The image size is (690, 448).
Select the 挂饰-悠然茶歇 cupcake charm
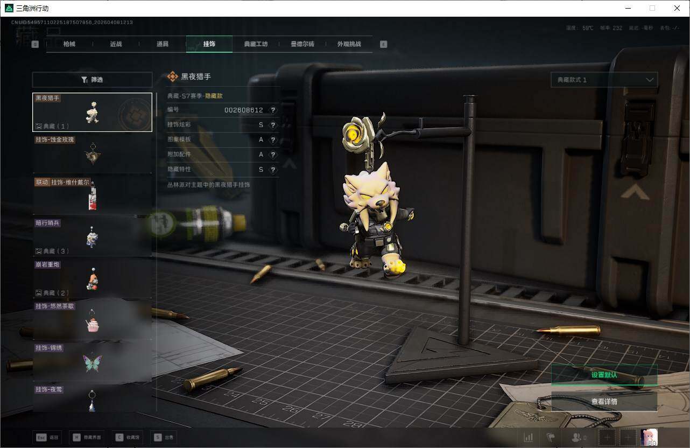[x=92, y=320]
